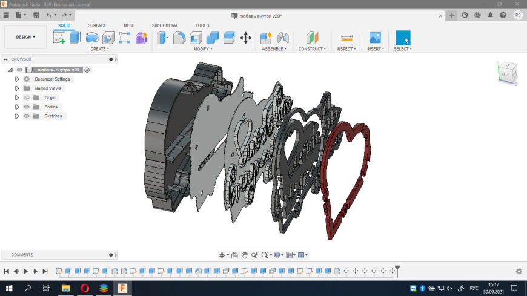Select the Press Pull tool

click(x=163, y=38)
